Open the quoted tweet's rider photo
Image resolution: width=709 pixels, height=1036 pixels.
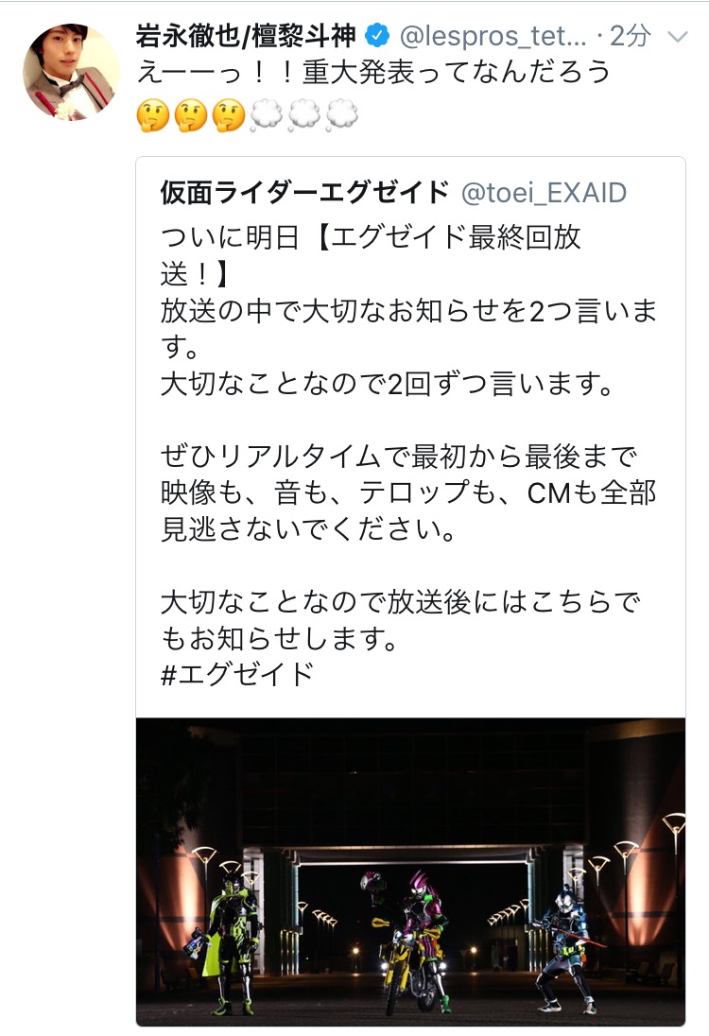pyautogui.click(x=410, y=872)
